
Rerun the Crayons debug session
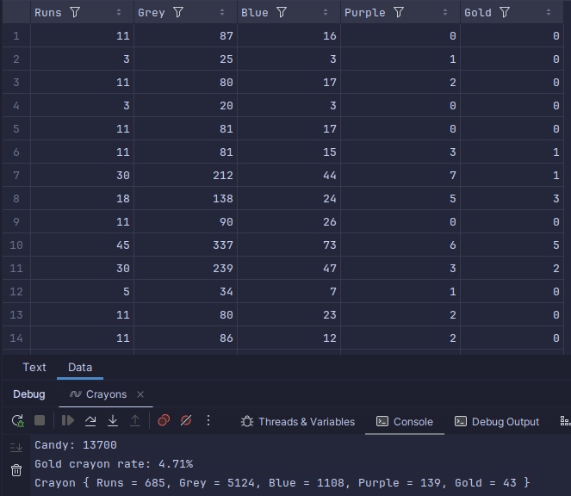tap(17, 421)
